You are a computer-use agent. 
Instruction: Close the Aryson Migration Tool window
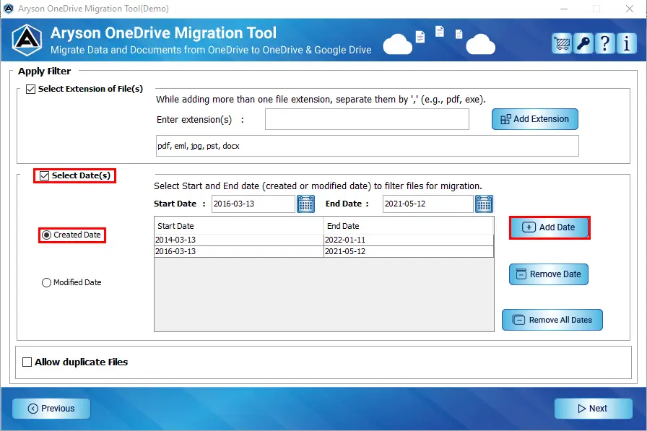click(630, 9)
